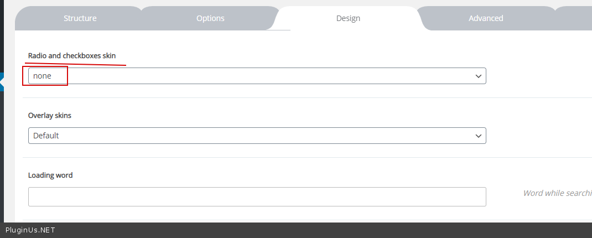
Task: Click the chevron arrow of the Default dropdown
Action: click(479, 136)
